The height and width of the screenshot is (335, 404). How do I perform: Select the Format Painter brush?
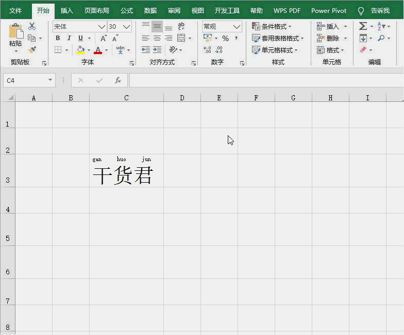coord(32,49)
